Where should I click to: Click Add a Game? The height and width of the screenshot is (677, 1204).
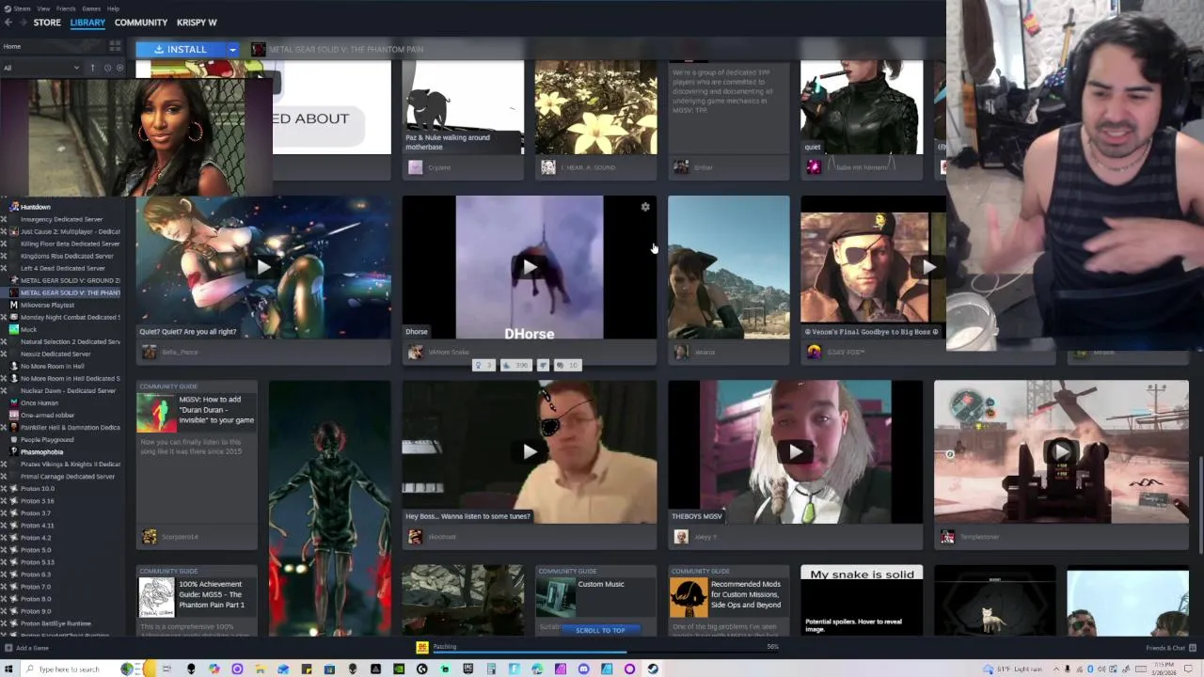point(26,648)
